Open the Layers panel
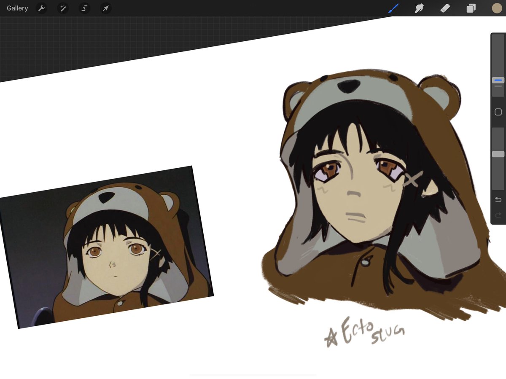Viewport: 506px width, 379px height. pos(471,8)
